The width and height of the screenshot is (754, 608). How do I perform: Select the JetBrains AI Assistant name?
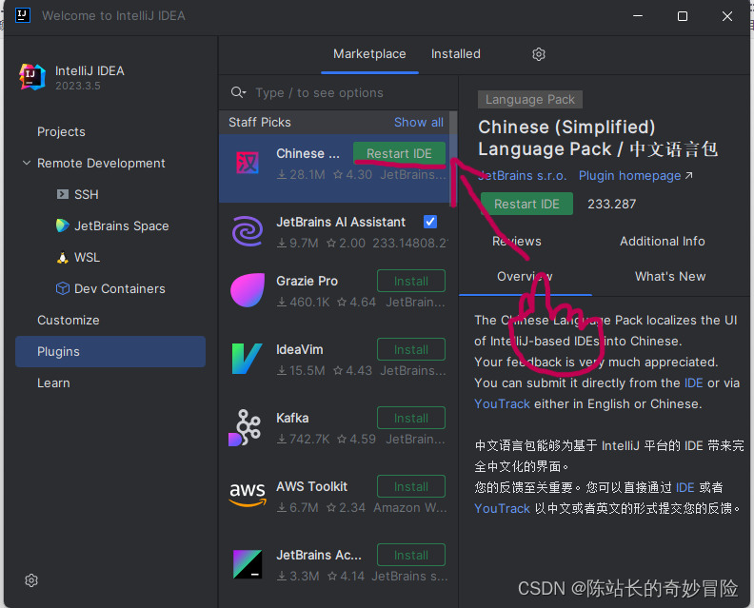click(x=341, y=222)
